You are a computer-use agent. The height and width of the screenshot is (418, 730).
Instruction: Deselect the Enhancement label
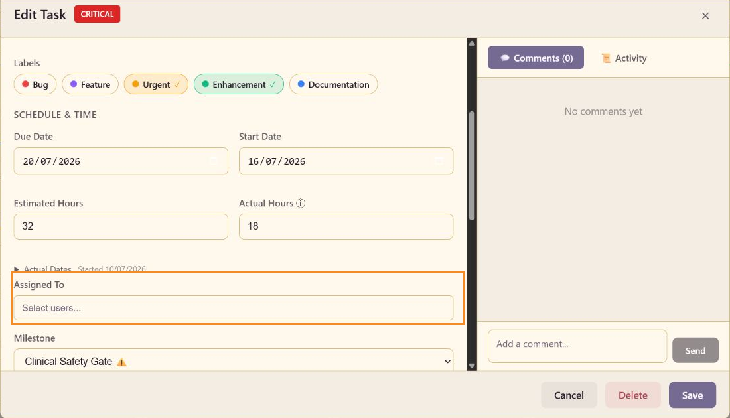[239, 84]
